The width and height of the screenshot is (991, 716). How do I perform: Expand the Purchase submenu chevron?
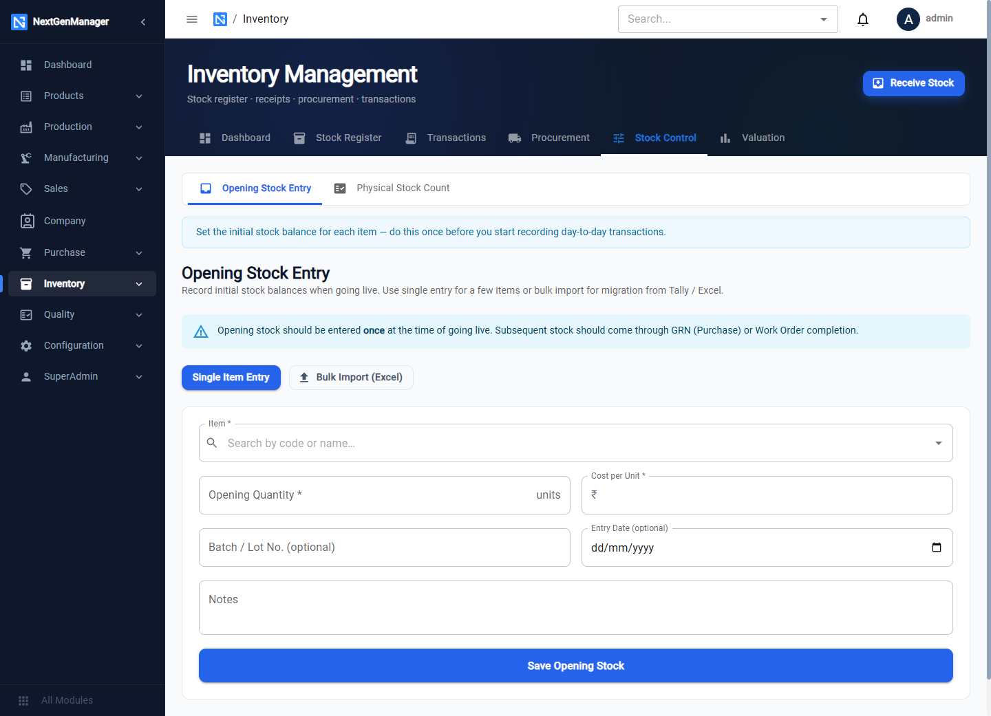point(139,252)
